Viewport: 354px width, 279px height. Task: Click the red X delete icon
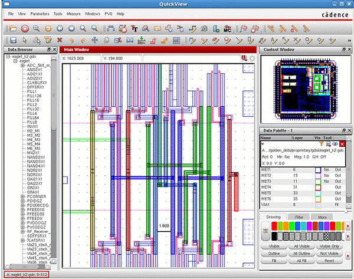(60, 40)
